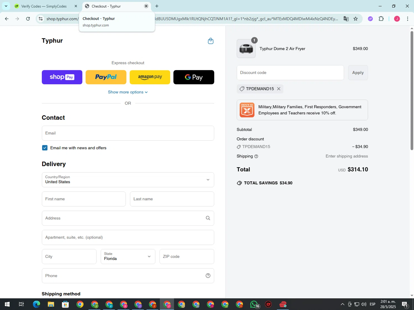Go back to the previous page
Image resolution: width=414 pixels, height=310 pixels.
(7, 19)
